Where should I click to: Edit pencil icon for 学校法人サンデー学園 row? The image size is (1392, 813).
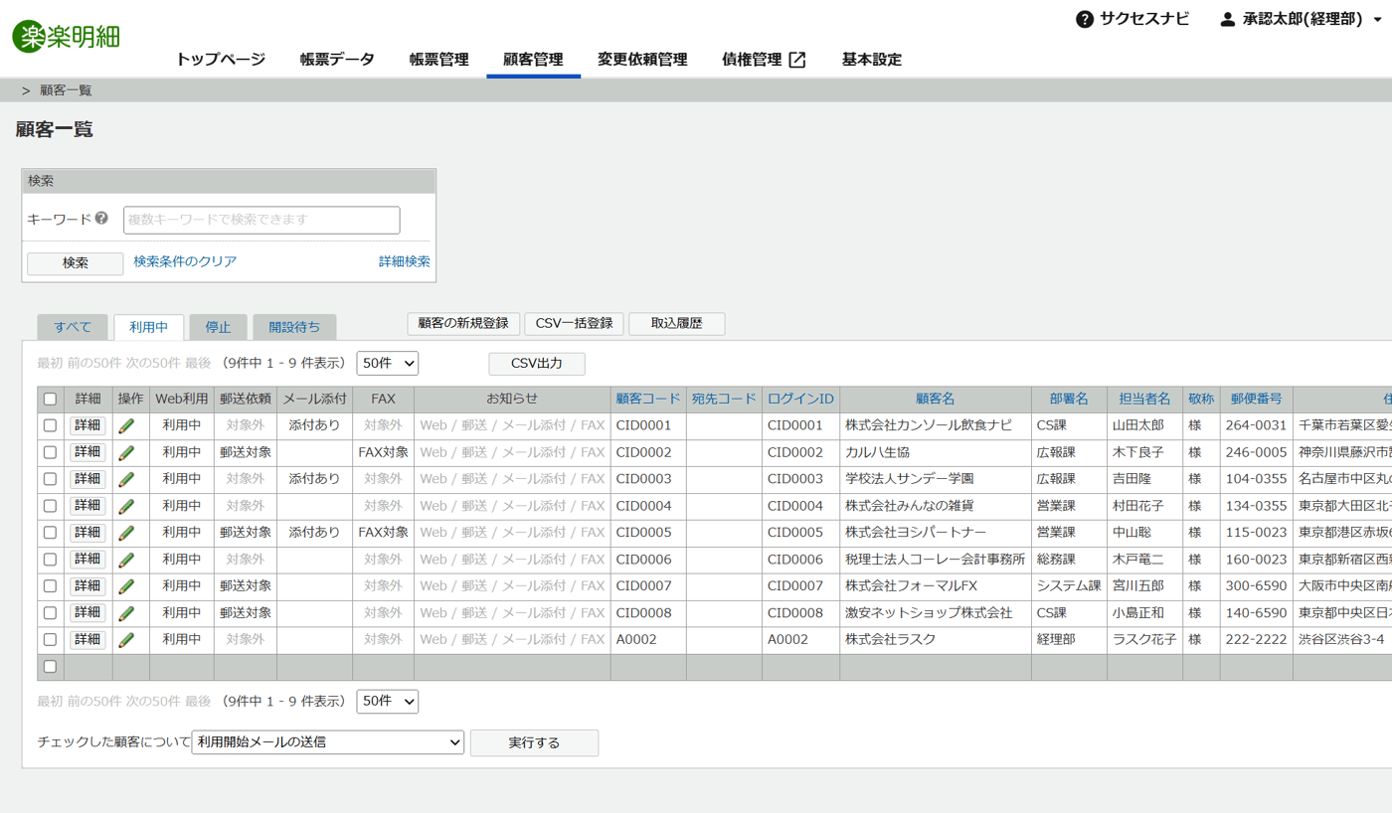coord(126,479)
